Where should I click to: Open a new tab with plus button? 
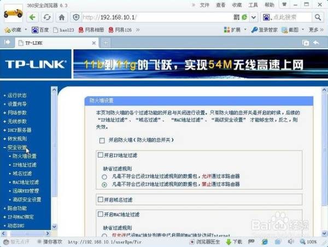(x=106, y=43)
